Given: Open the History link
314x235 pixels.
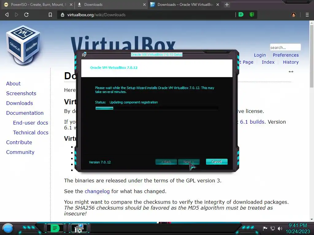Looking at the screenshot, I should 291,62.
